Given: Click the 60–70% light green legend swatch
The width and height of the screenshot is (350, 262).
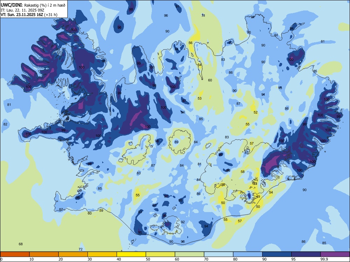Looking at the screenshot, I should [x=189, y=254].
